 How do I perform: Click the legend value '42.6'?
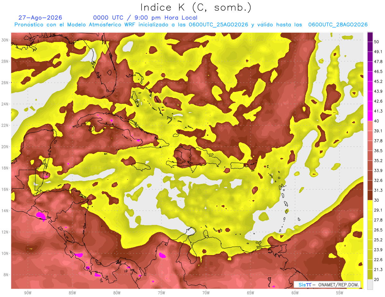[378, 101]
